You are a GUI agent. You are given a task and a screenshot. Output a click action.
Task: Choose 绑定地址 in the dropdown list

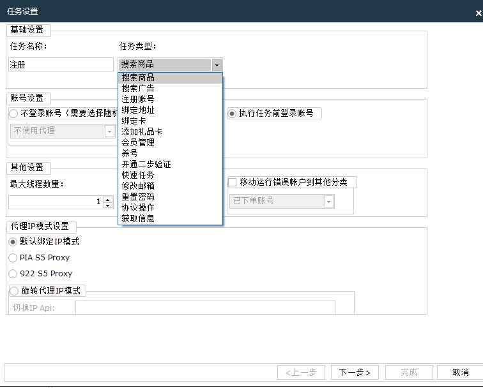pyautogui.click(x=170, y=110)
